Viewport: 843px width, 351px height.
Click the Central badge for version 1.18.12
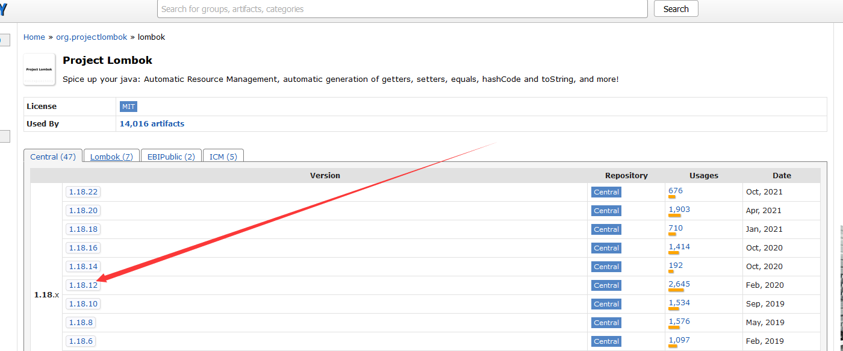click(x=606, y=285)
